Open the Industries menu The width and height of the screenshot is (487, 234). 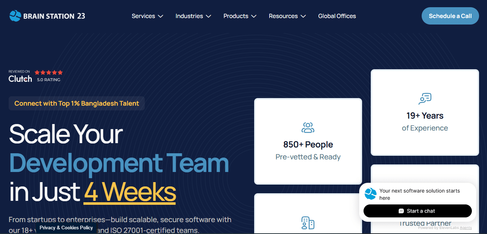point(193,16)
